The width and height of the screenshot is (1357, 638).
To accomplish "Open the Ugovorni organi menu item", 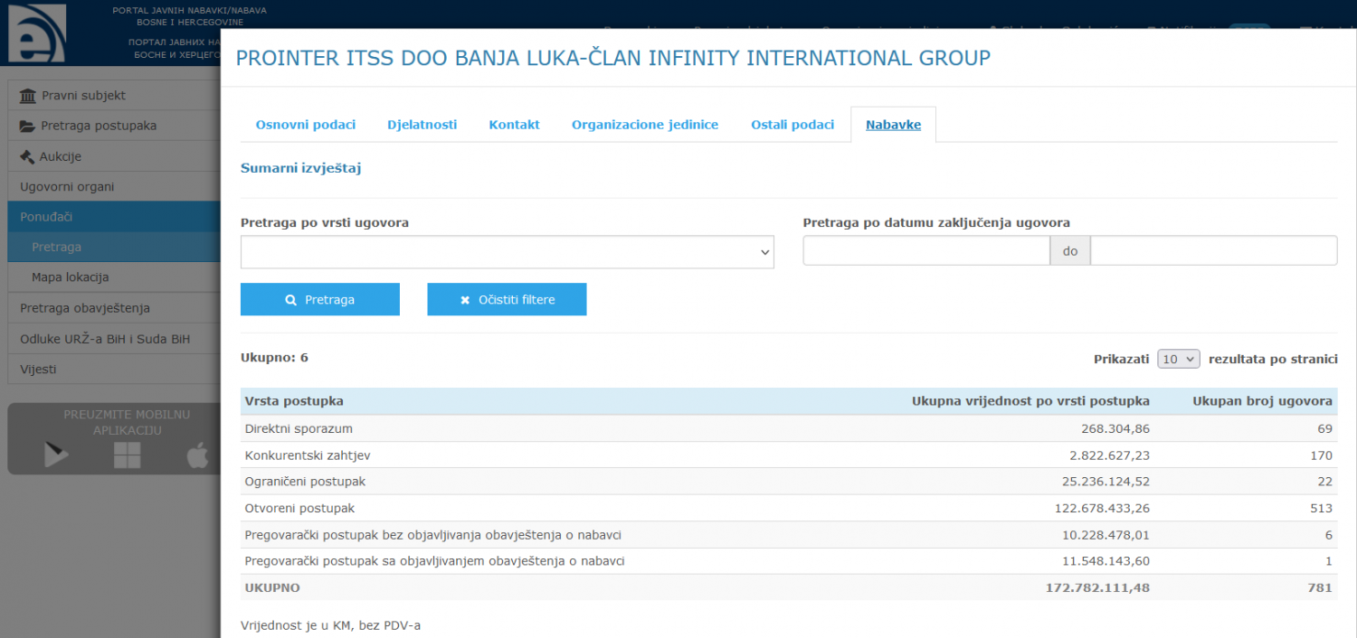I will pos(114,186).
